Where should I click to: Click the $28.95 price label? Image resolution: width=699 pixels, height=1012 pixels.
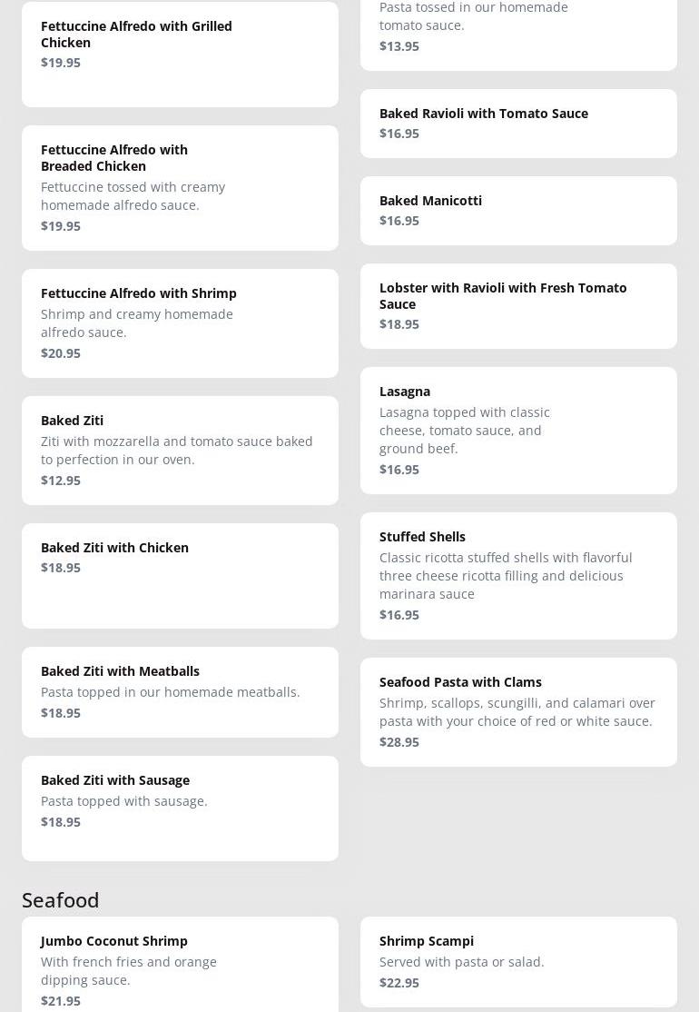click(x=399, y=742)
